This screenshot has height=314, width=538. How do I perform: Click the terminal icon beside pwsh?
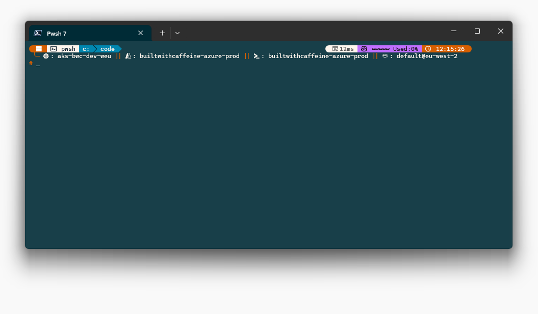click(54, 49)
